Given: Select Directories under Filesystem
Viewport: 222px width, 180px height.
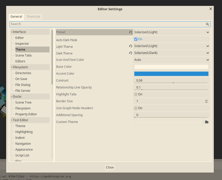Looking at the screenshot, I should [x=23, y=73].
